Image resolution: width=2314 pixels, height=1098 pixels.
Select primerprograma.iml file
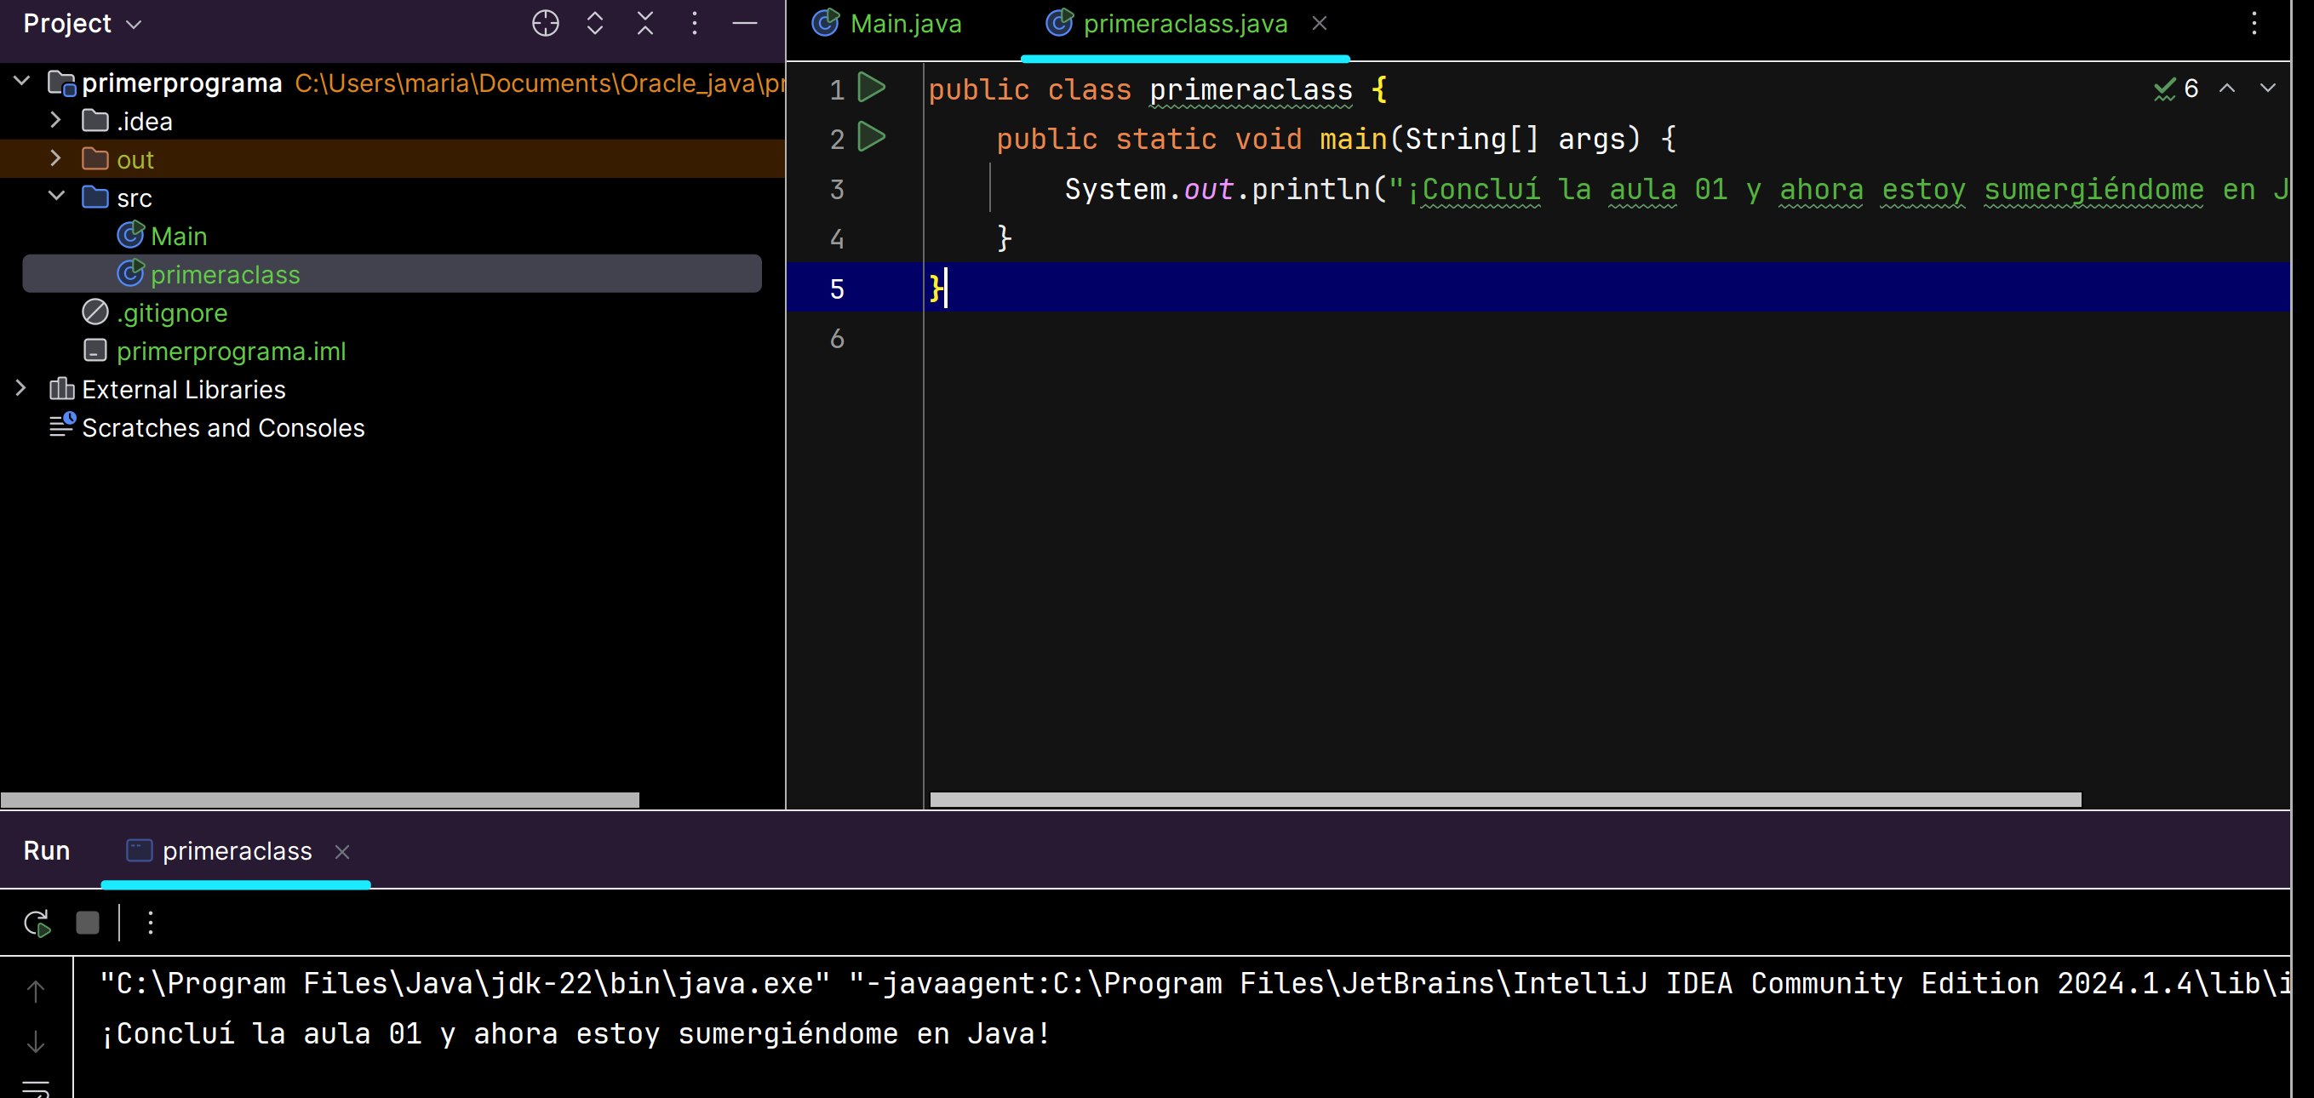tap(231, 351)
